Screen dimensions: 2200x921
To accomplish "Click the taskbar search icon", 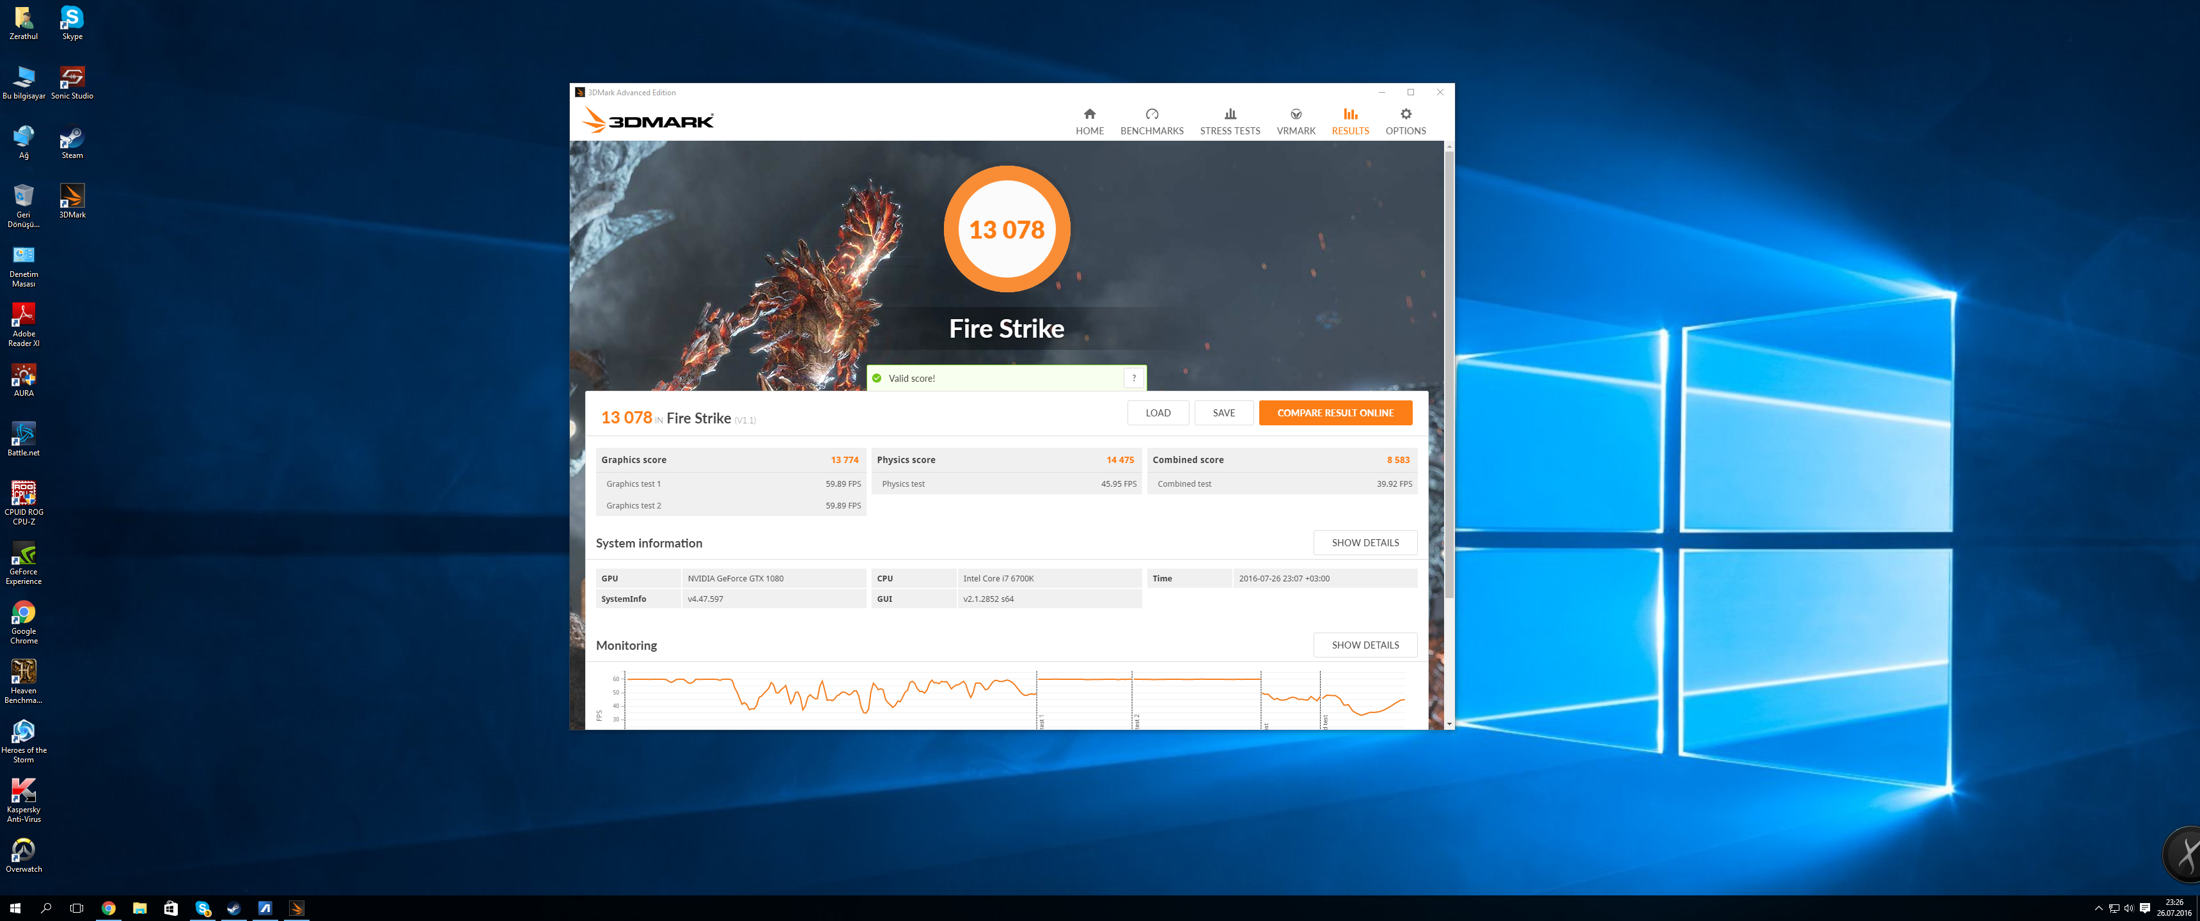I will pyautogui.click(x=46, y=908).
